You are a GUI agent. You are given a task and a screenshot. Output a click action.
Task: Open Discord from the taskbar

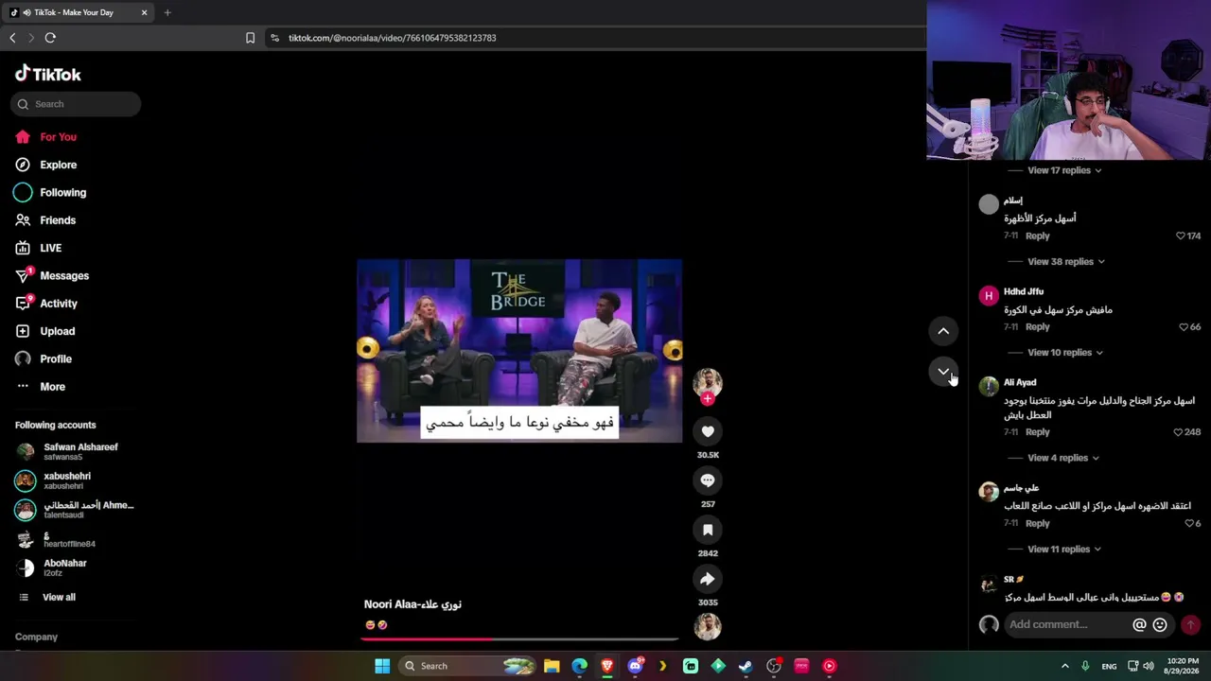[635, 666]
